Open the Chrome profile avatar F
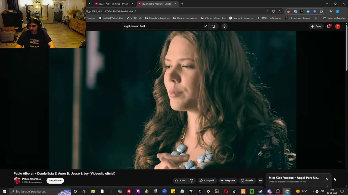348x195 pixels. tap(337, 11)
